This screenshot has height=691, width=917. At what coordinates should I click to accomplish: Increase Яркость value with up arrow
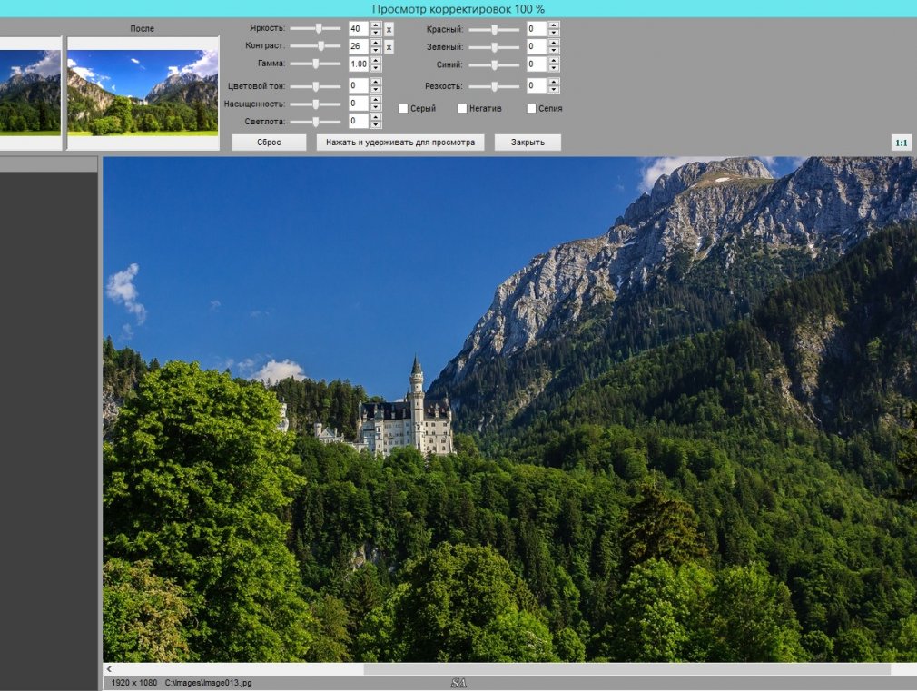[376, 25]
